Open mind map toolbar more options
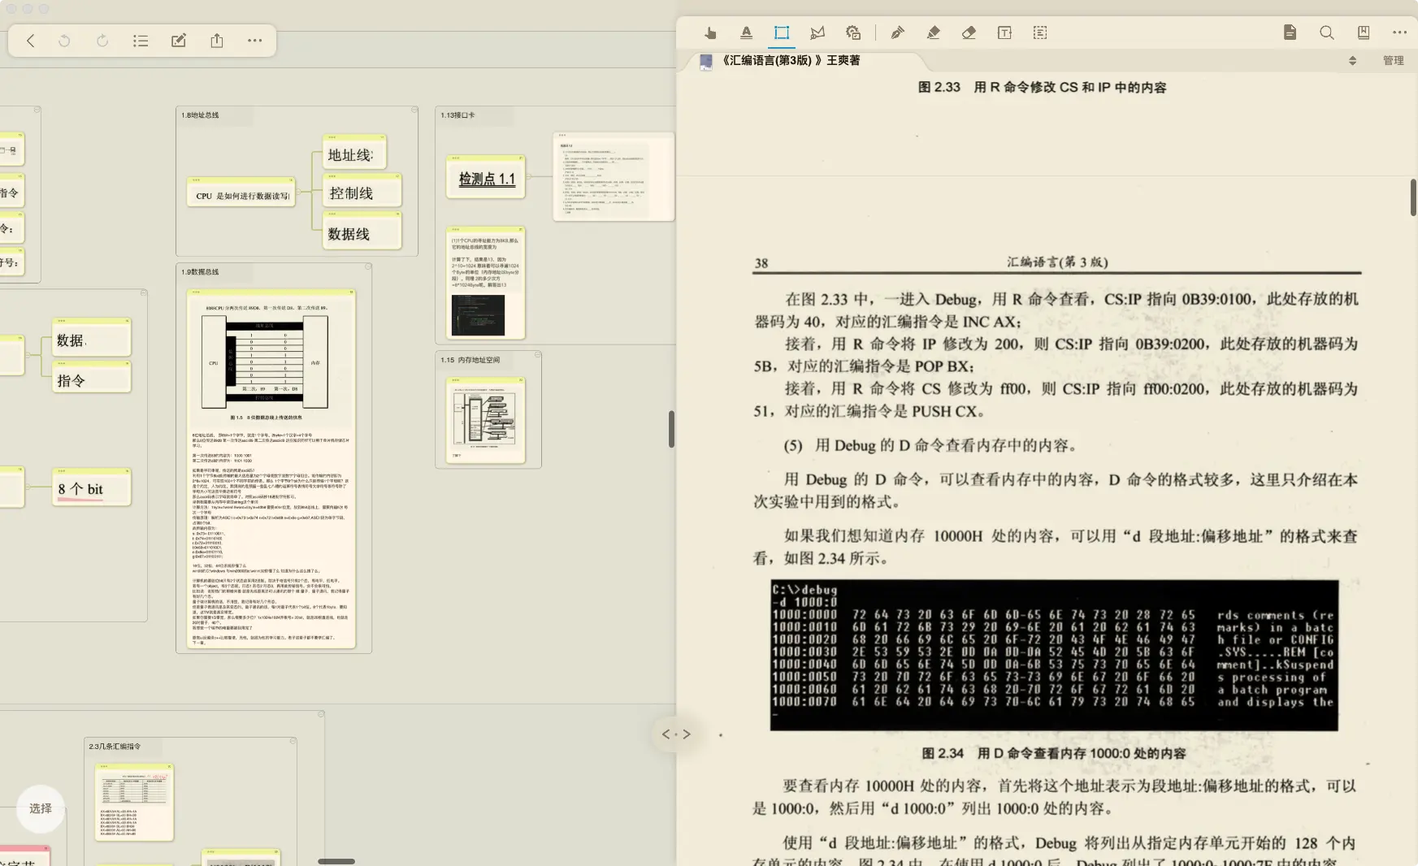Viewport: 1418px width, 866px height. (254, 41)
